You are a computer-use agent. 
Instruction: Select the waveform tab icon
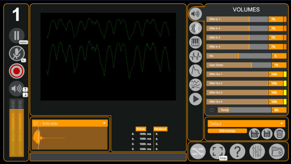pos(196,57)
